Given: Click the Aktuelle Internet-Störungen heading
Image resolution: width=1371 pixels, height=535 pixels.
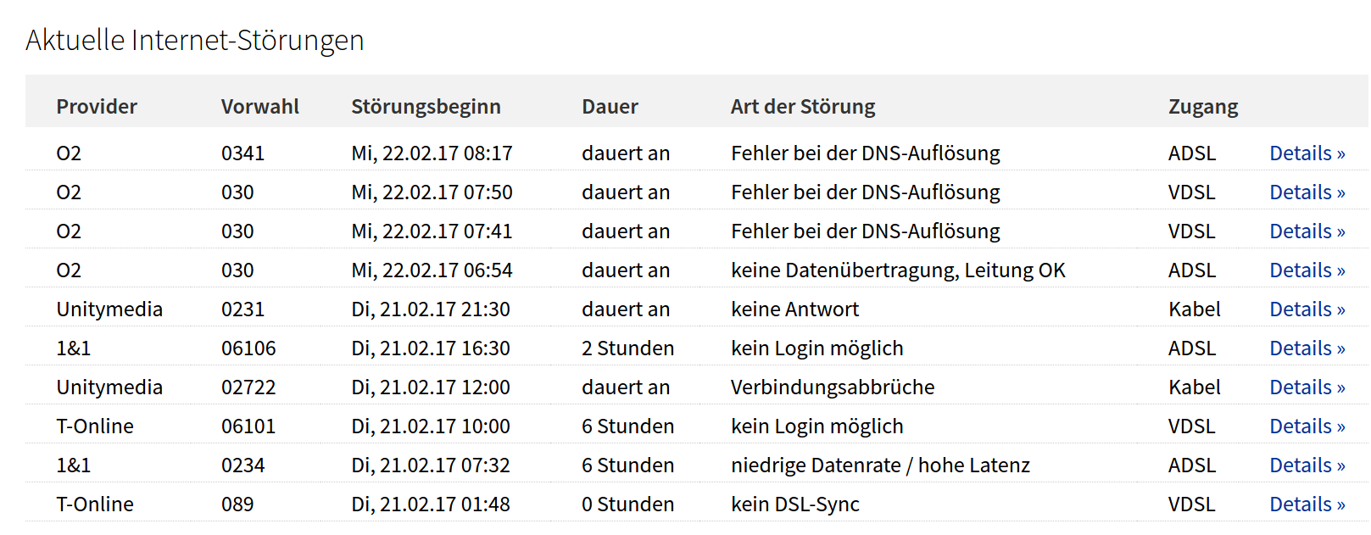Looking at the screenshot, I should [194, 40].
